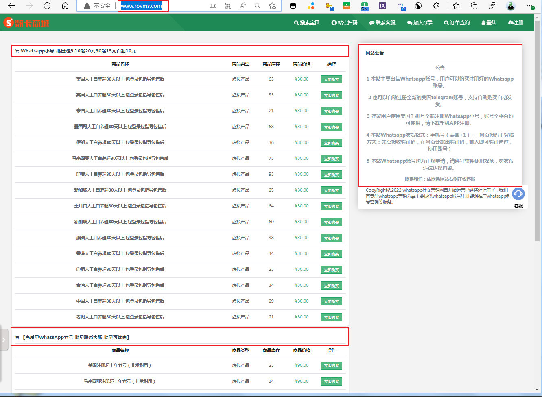Click 立即购买 for 老挝人工自养超30天以上
The height and width of the screenshot is (397, 542).
click(331, 318)
